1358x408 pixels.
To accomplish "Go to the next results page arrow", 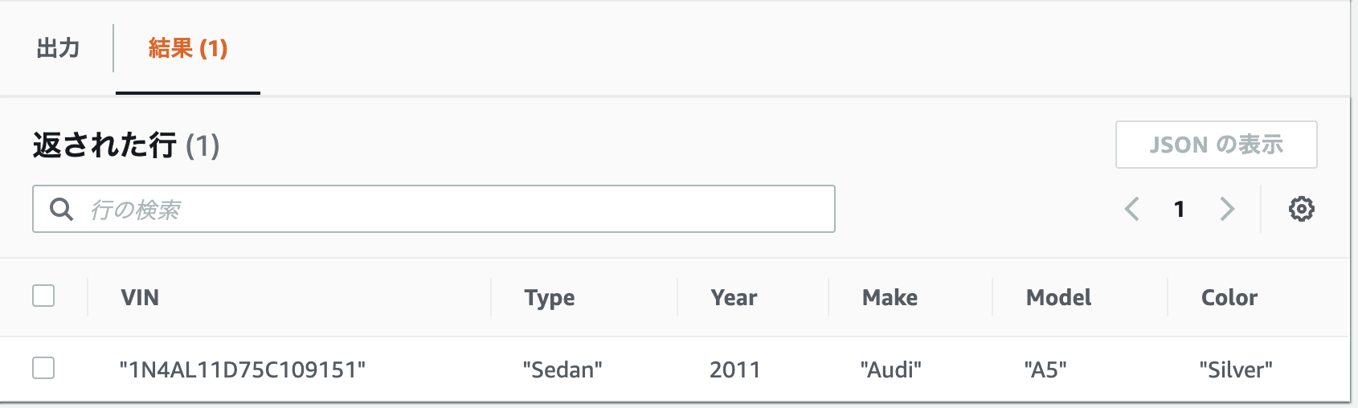I will (x=1227, y=209).
